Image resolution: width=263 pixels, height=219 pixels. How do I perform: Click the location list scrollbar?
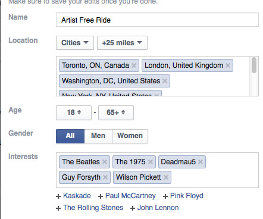point(254,65)
